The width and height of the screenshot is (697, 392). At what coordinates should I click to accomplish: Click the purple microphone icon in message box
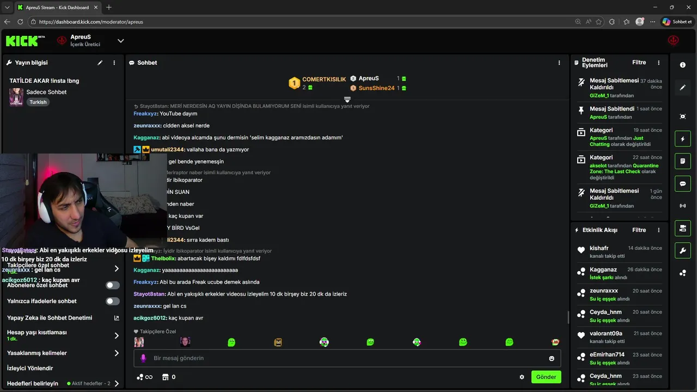143,358
